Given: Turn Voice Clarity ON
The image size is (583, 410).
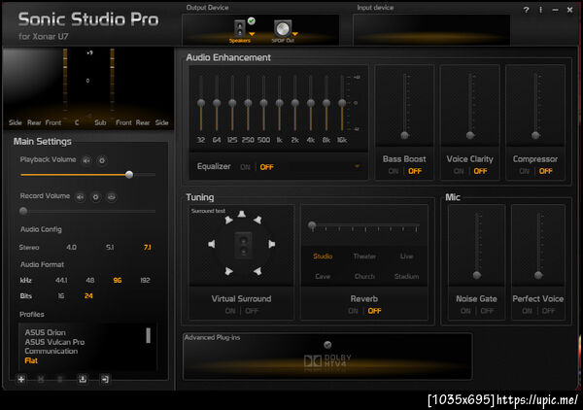Looking at the screenshot, I should (459, 171).
